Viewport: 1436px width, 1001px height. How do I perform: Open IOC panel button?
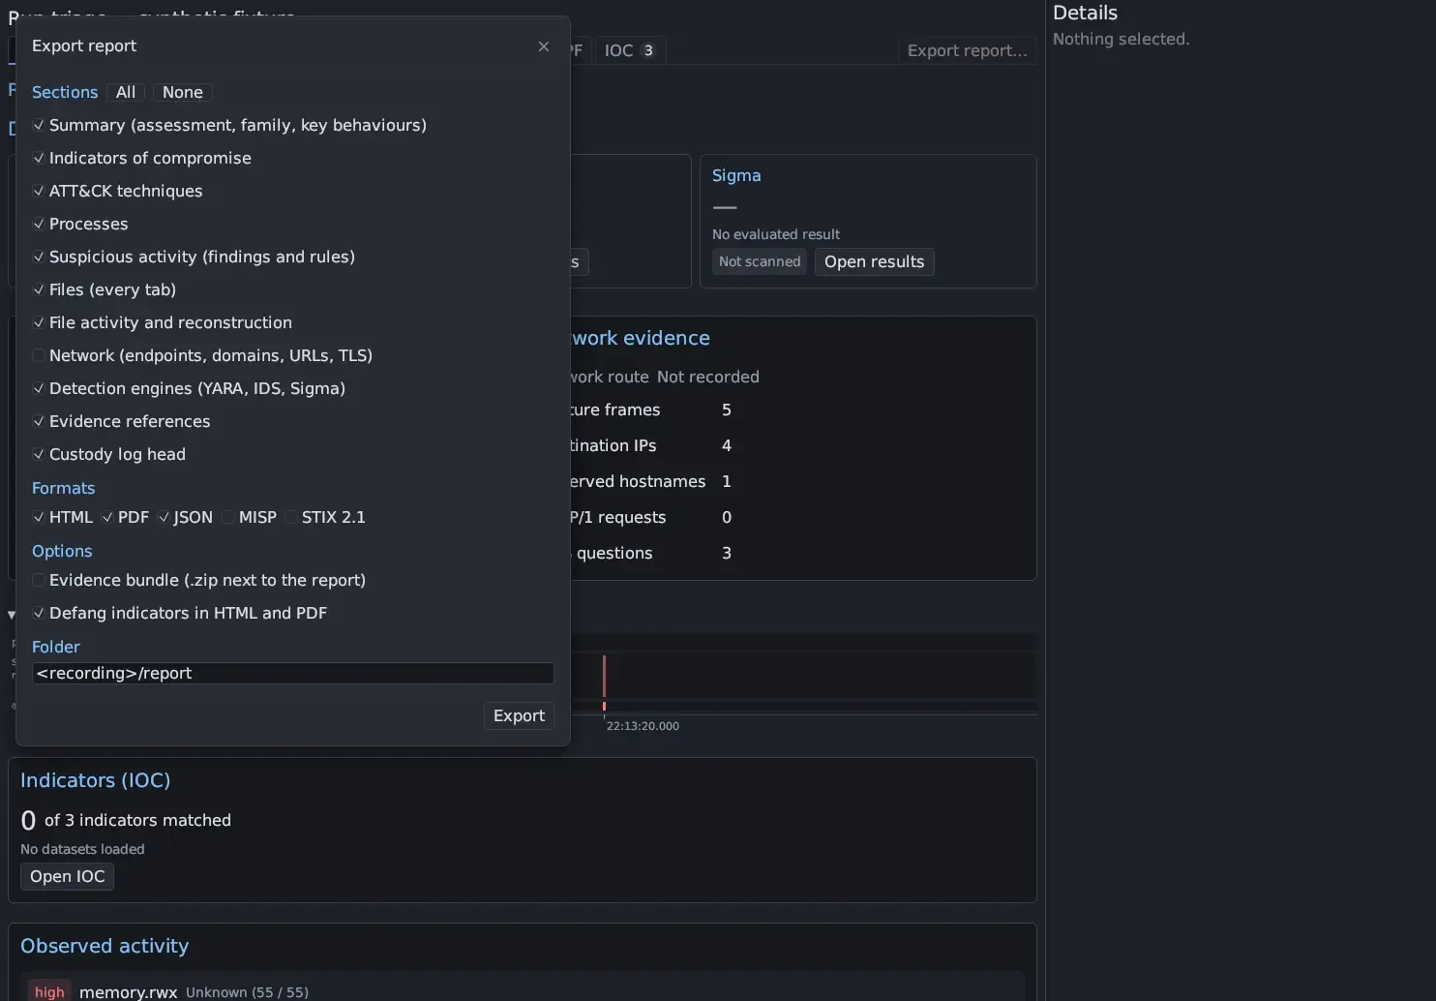pos(67,876)
